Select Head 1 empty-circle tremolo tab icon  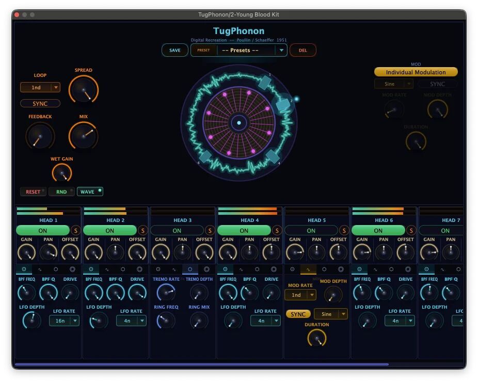56,269
